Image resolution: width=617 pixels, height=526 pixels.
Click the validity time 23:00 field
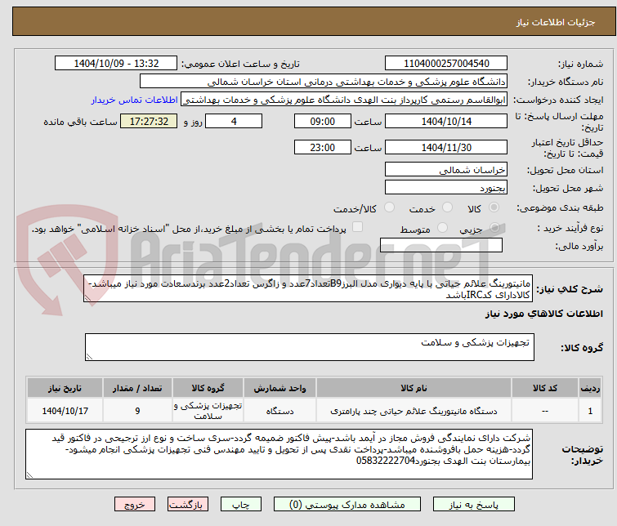point(323,147)
